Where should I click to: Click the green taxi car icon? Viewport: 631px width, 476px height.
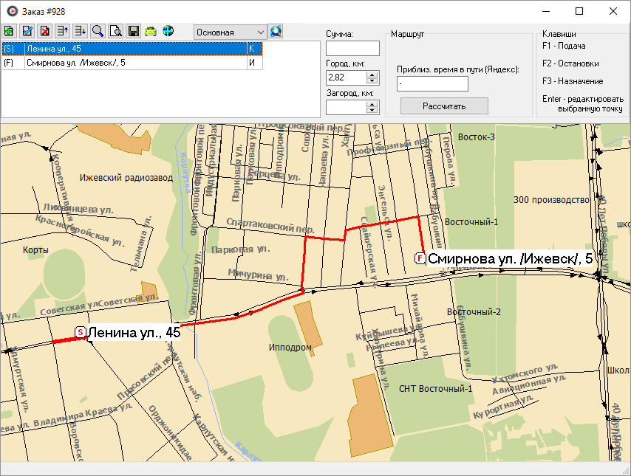(x=151, y=32)
